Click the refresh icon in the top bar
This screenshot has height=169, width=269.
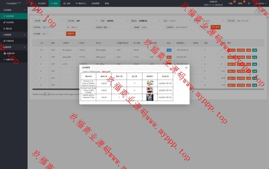pyautogui.click(x=249, y=3)
